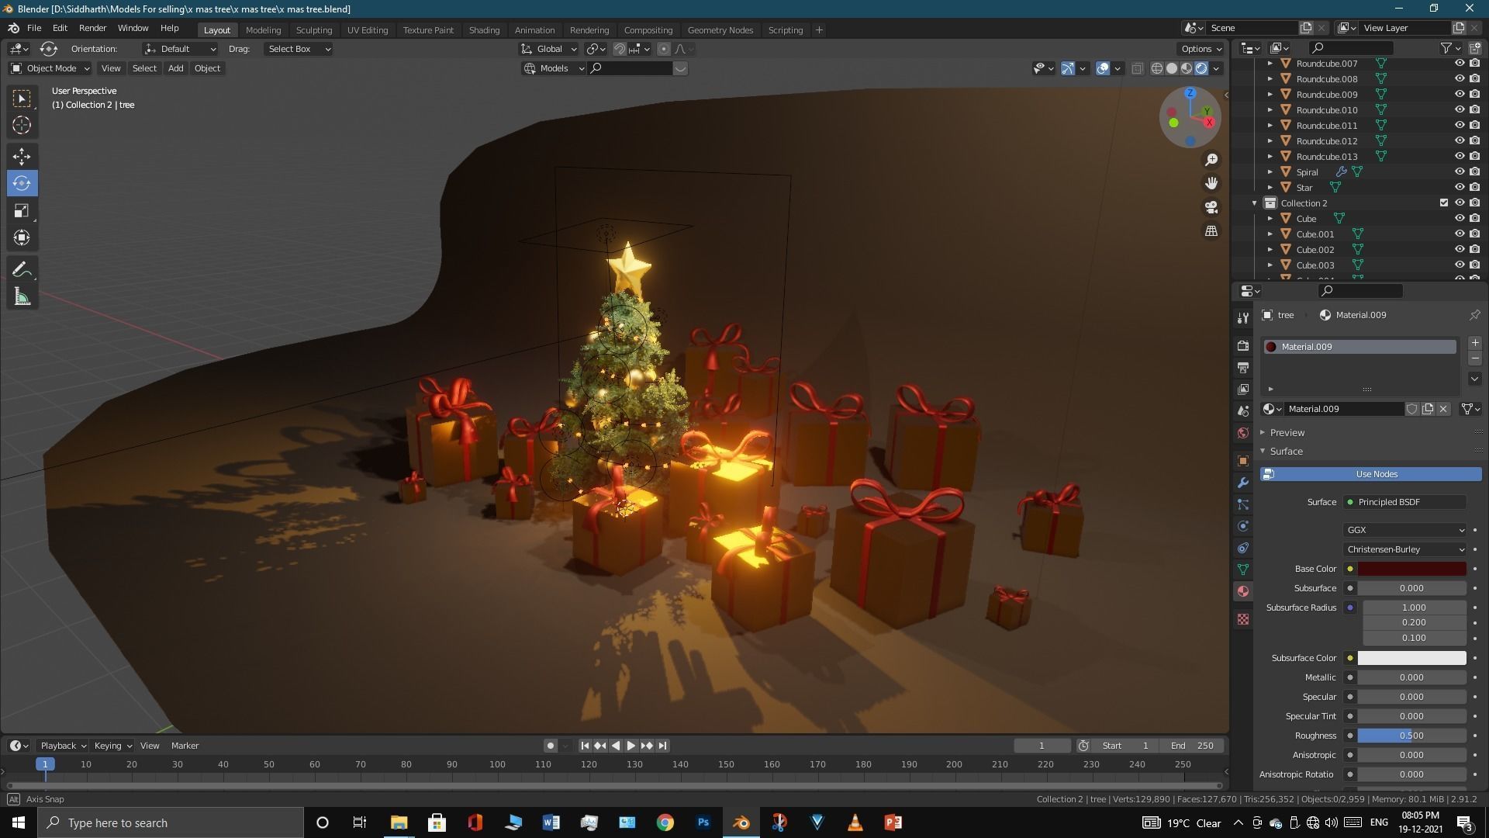Open Drag Select Box dropdown

click(x=299, y=49)
